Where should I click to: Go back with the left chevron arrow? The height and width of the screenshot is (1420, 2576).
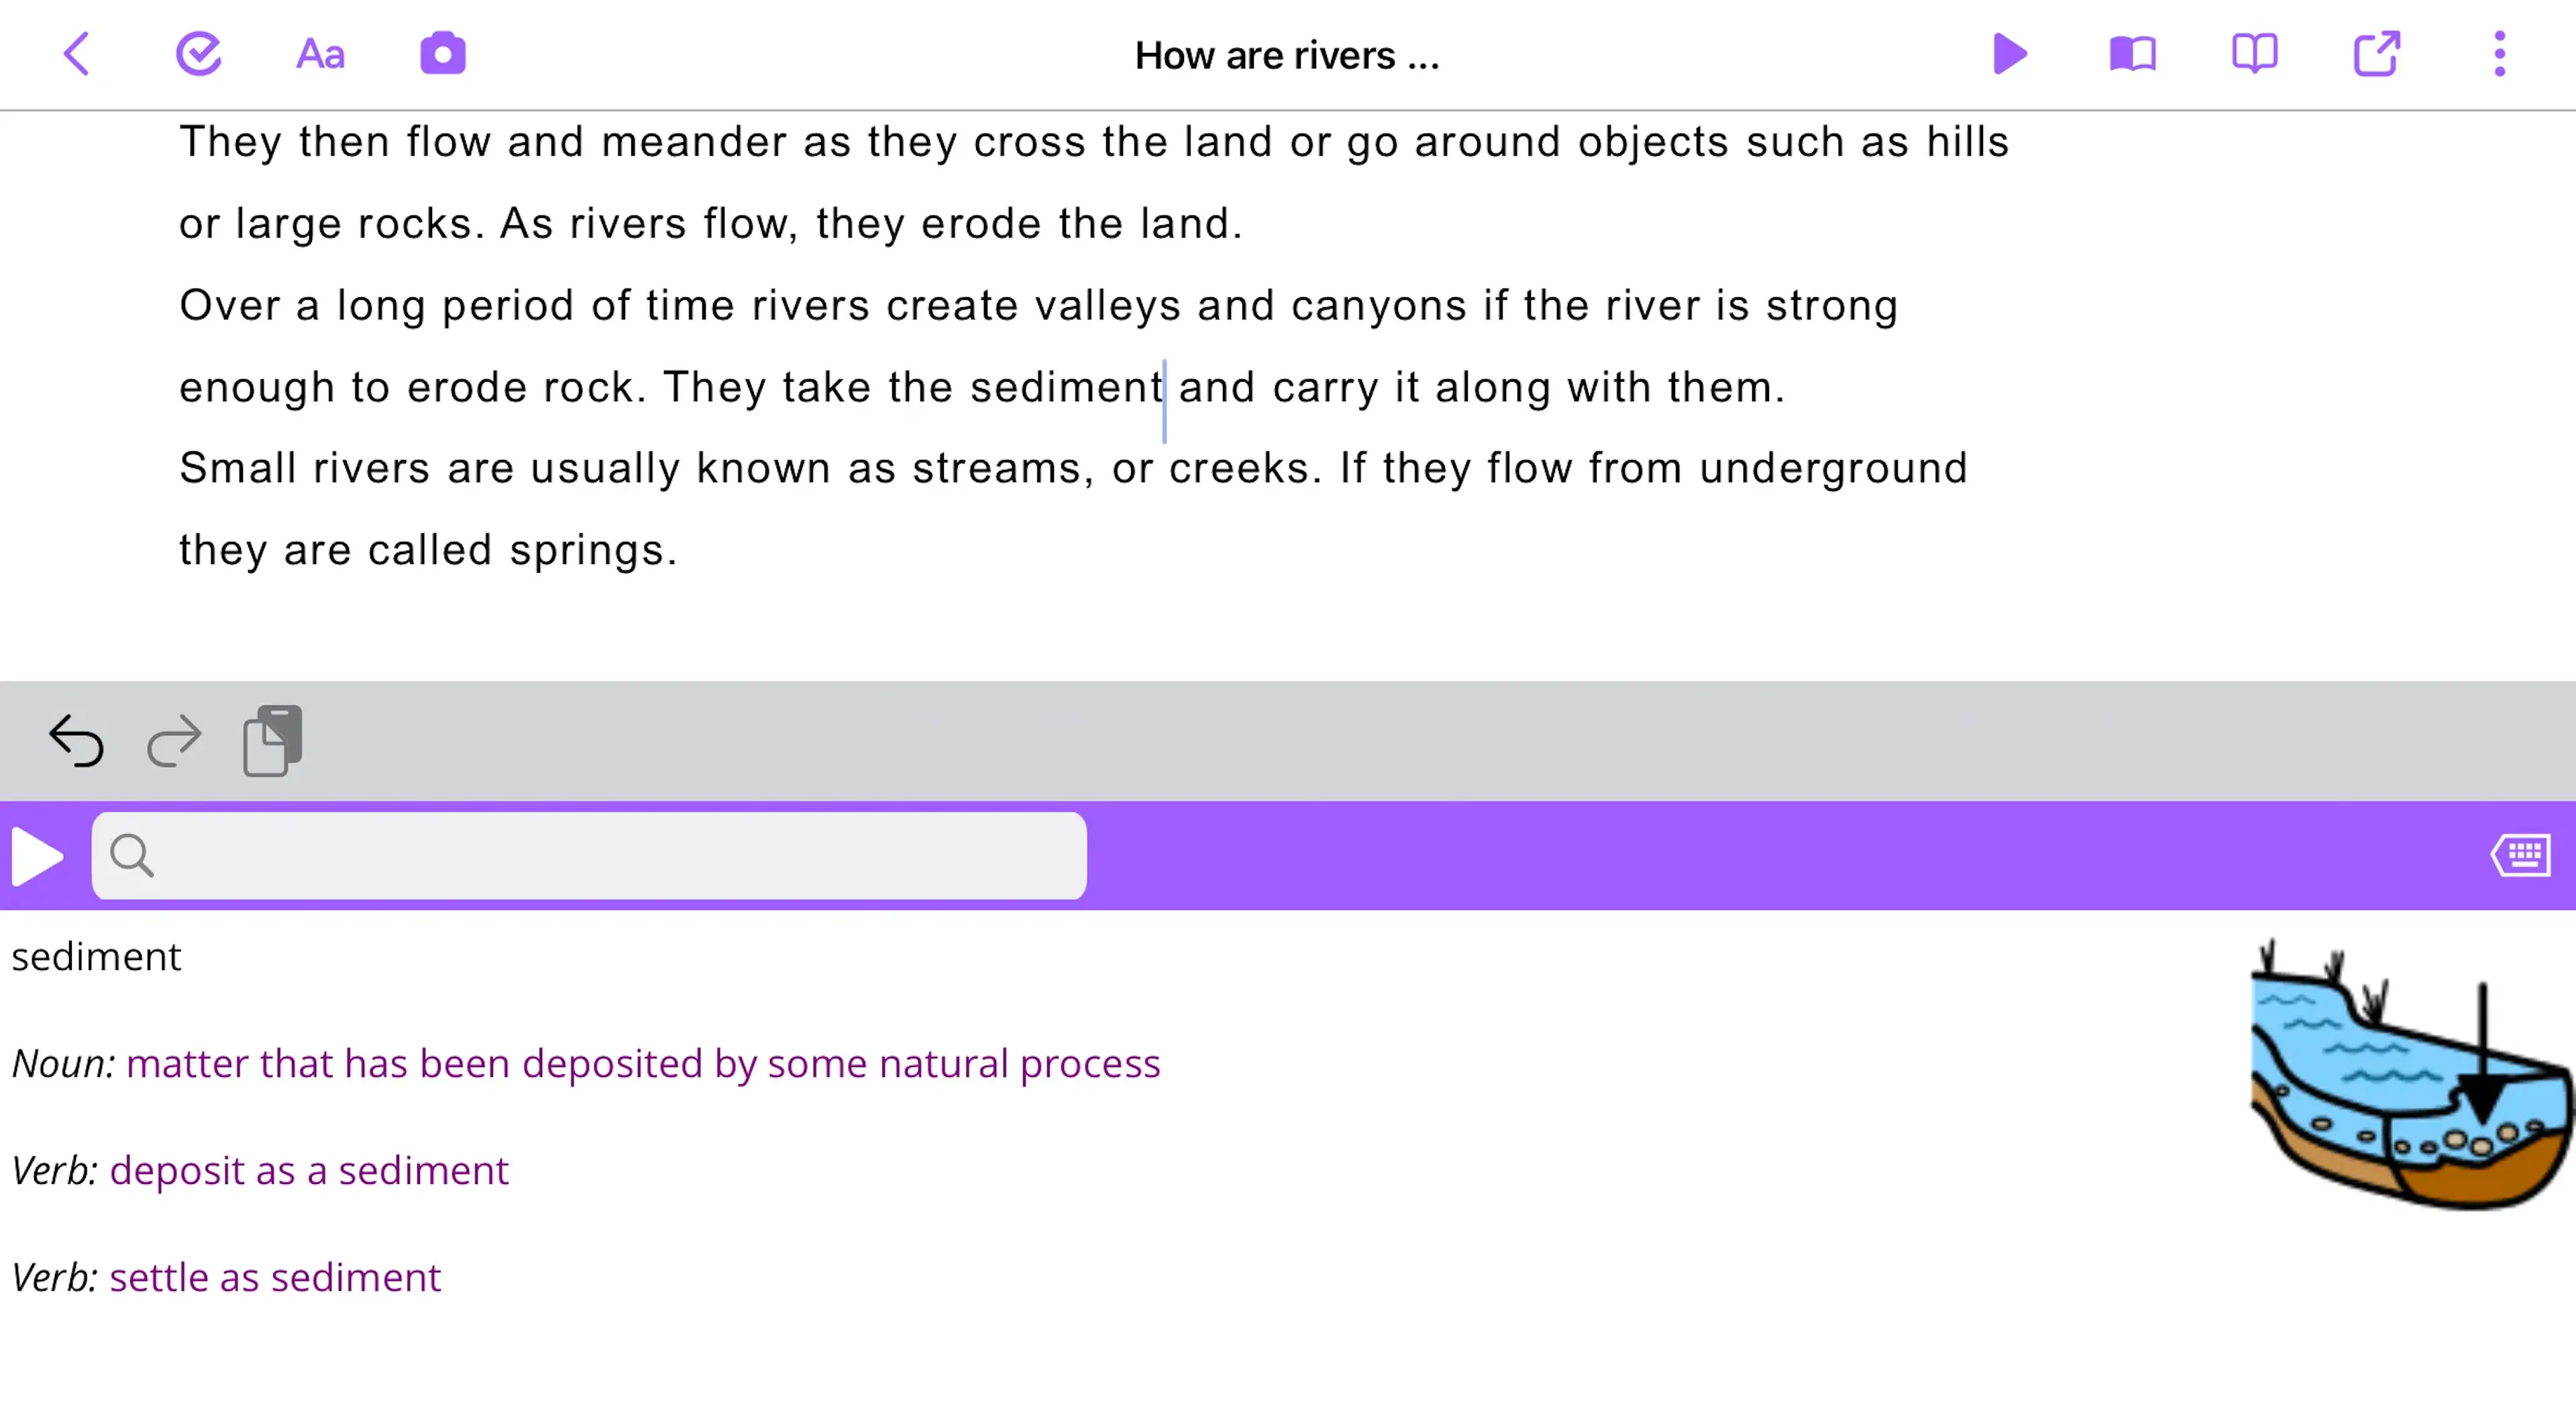pos(77,54)
